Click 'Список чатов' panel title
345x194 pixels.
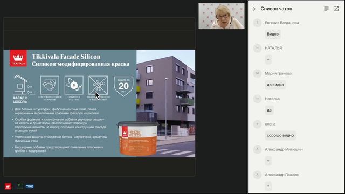[x=277, y=9]
